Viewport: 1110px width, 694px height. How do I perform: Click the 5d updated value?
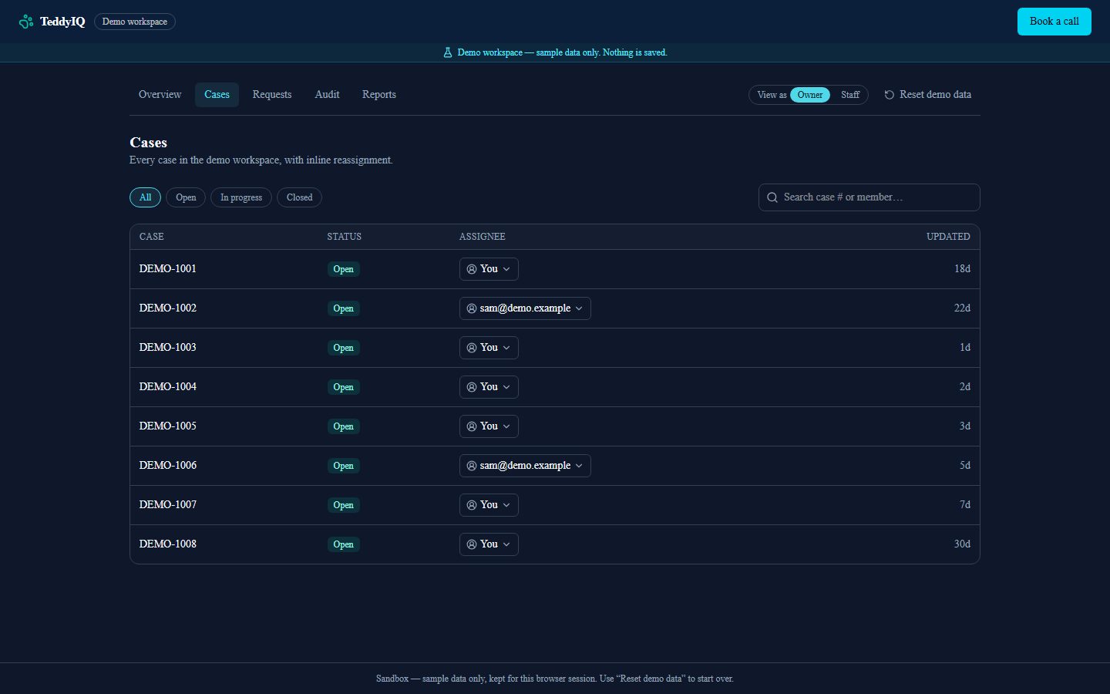(965, 466)
